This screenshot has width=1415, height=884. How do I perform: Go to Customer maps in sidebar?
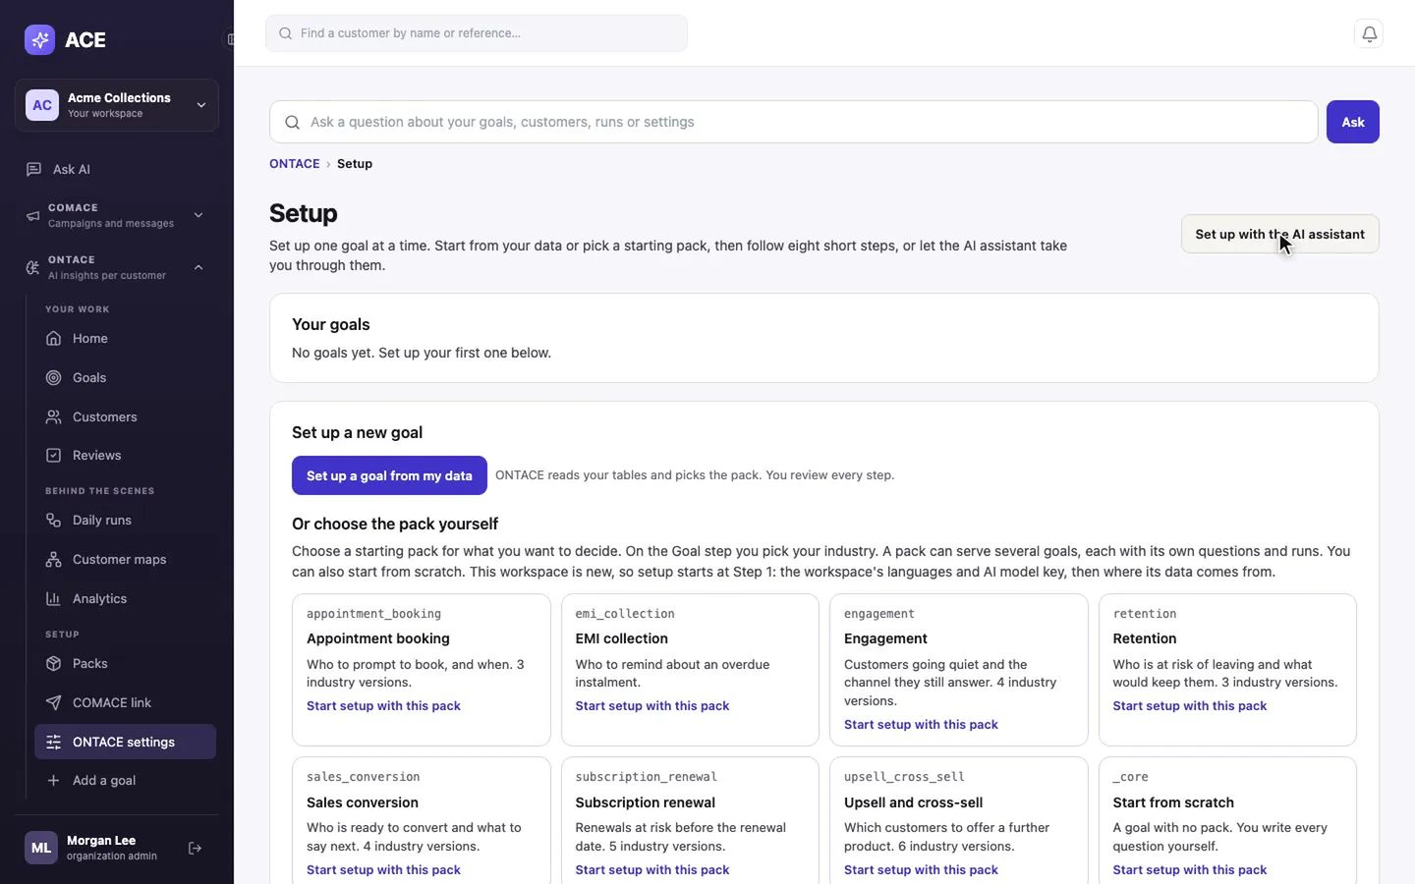(125, 559)
